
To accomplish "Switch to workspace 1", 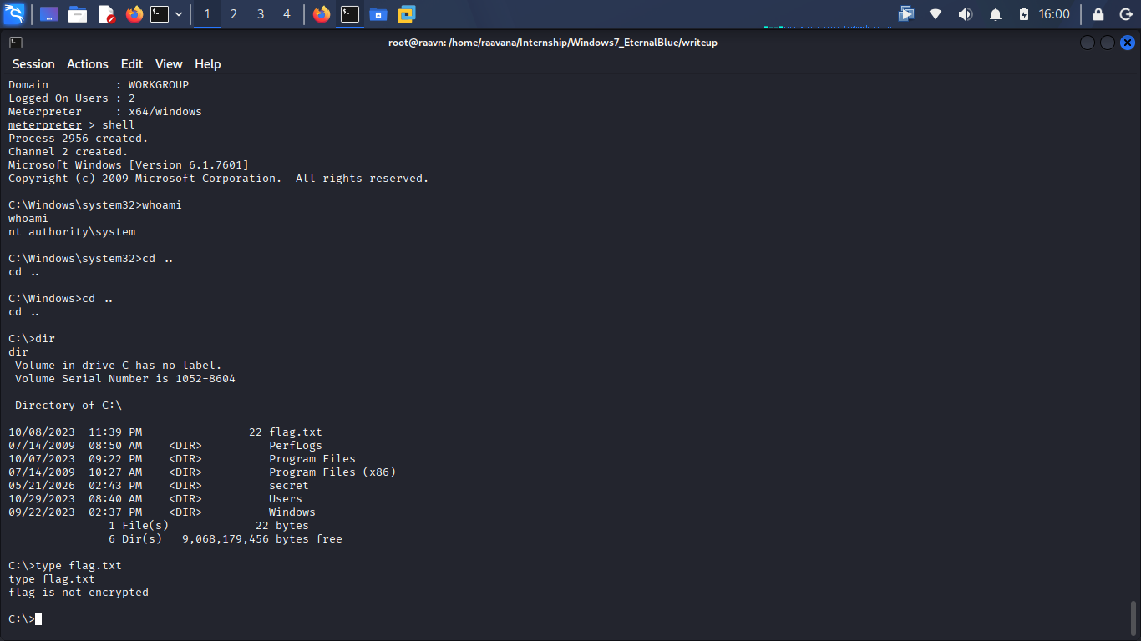I will pos(207,14).
